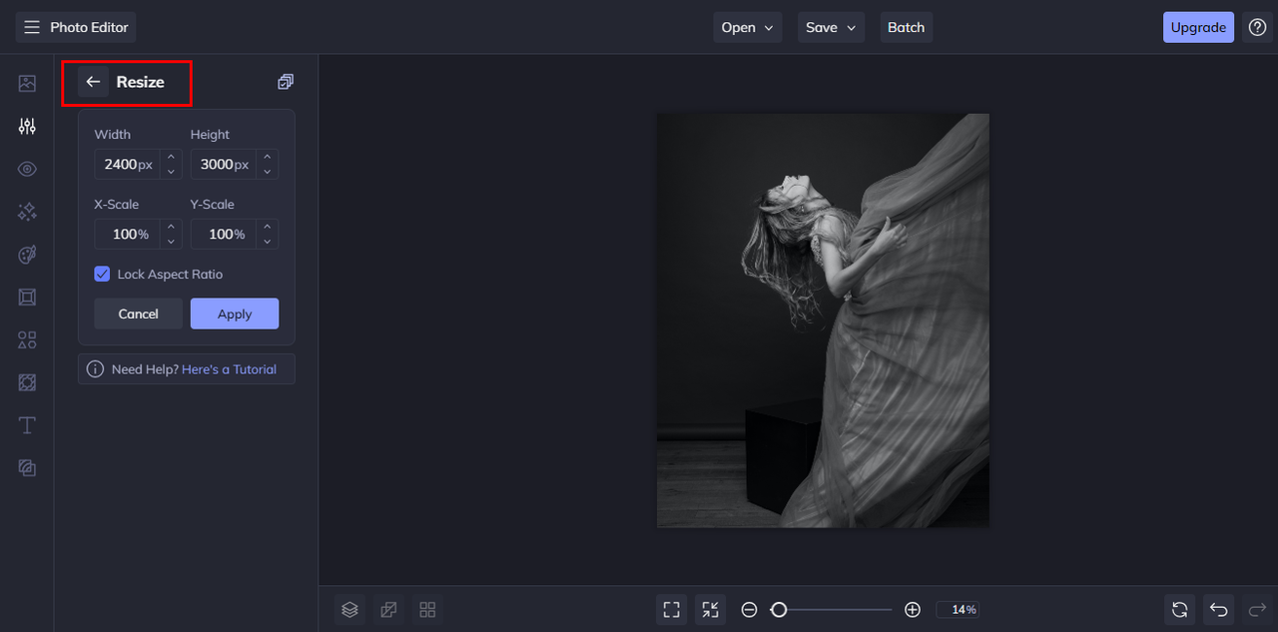Image resolution: width=1278 pixels, height=632 pixels.
Task: Open the Touch Up eye icon
Action: [27, 169]
